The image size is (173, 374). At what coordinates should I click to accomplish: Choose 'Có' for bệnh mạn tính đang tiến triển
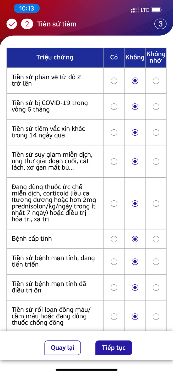[x=114, y=261]
